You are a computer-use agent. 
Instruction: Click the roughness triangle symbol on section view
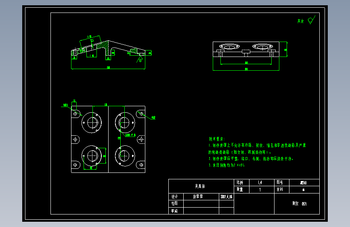140,59
